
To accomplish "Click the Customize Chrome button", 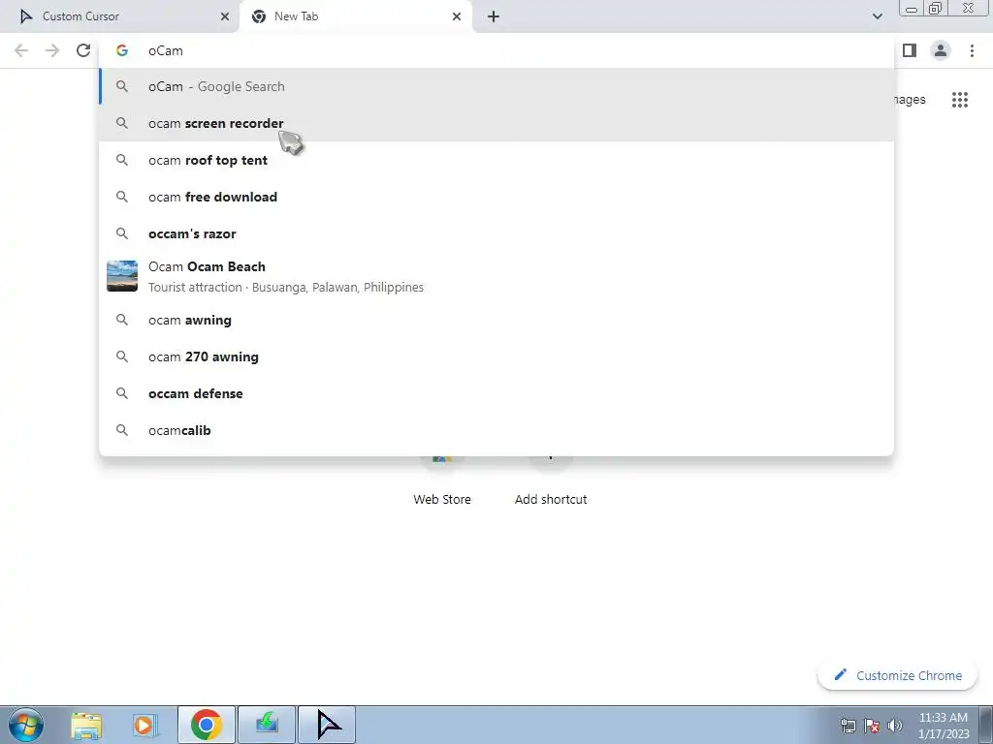I will coord(897,675).
